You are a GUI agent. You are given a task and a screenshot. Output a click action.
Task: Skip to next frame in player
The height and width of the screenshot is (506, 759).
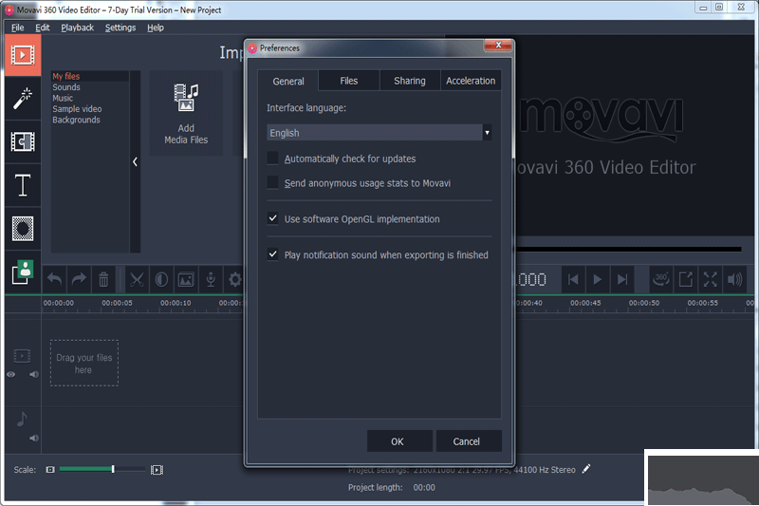tap(622, 279)
